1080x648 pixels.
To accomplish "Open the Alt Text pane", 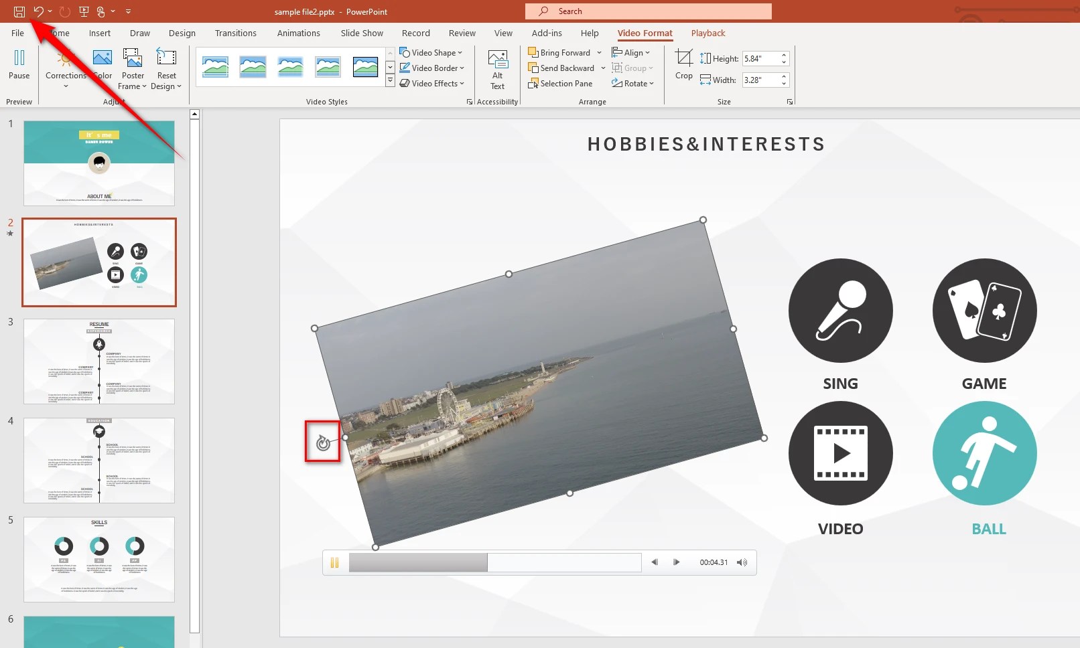I will click(497, 69).
